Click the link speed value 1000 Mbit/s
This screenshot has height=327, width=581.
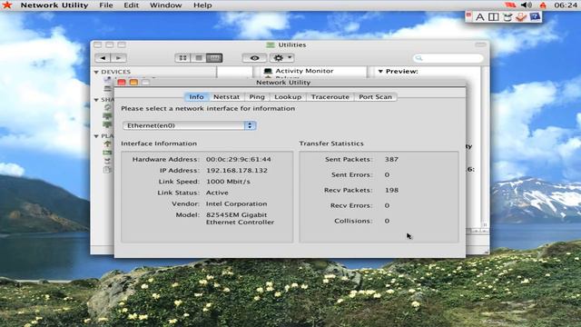[x=228, y=182]
